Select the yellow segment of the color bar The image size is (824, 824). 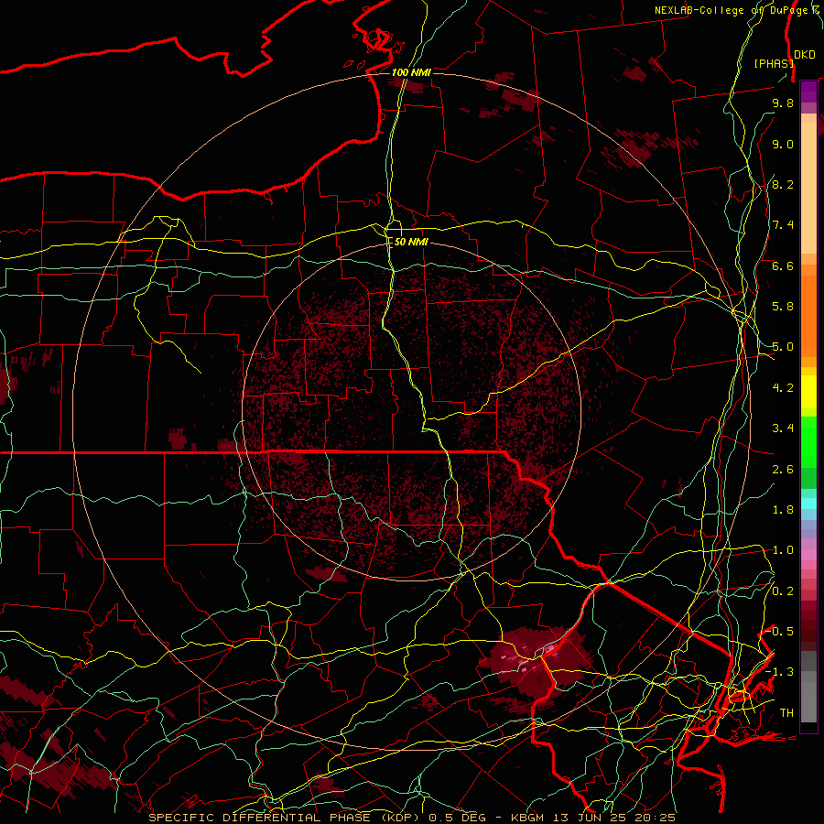pyautogui.click(x=808, y=392)
